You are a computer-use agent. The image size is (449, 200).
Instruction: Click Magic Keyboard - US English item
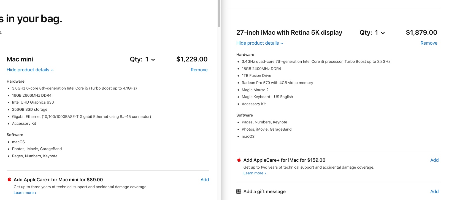[267, 97]
